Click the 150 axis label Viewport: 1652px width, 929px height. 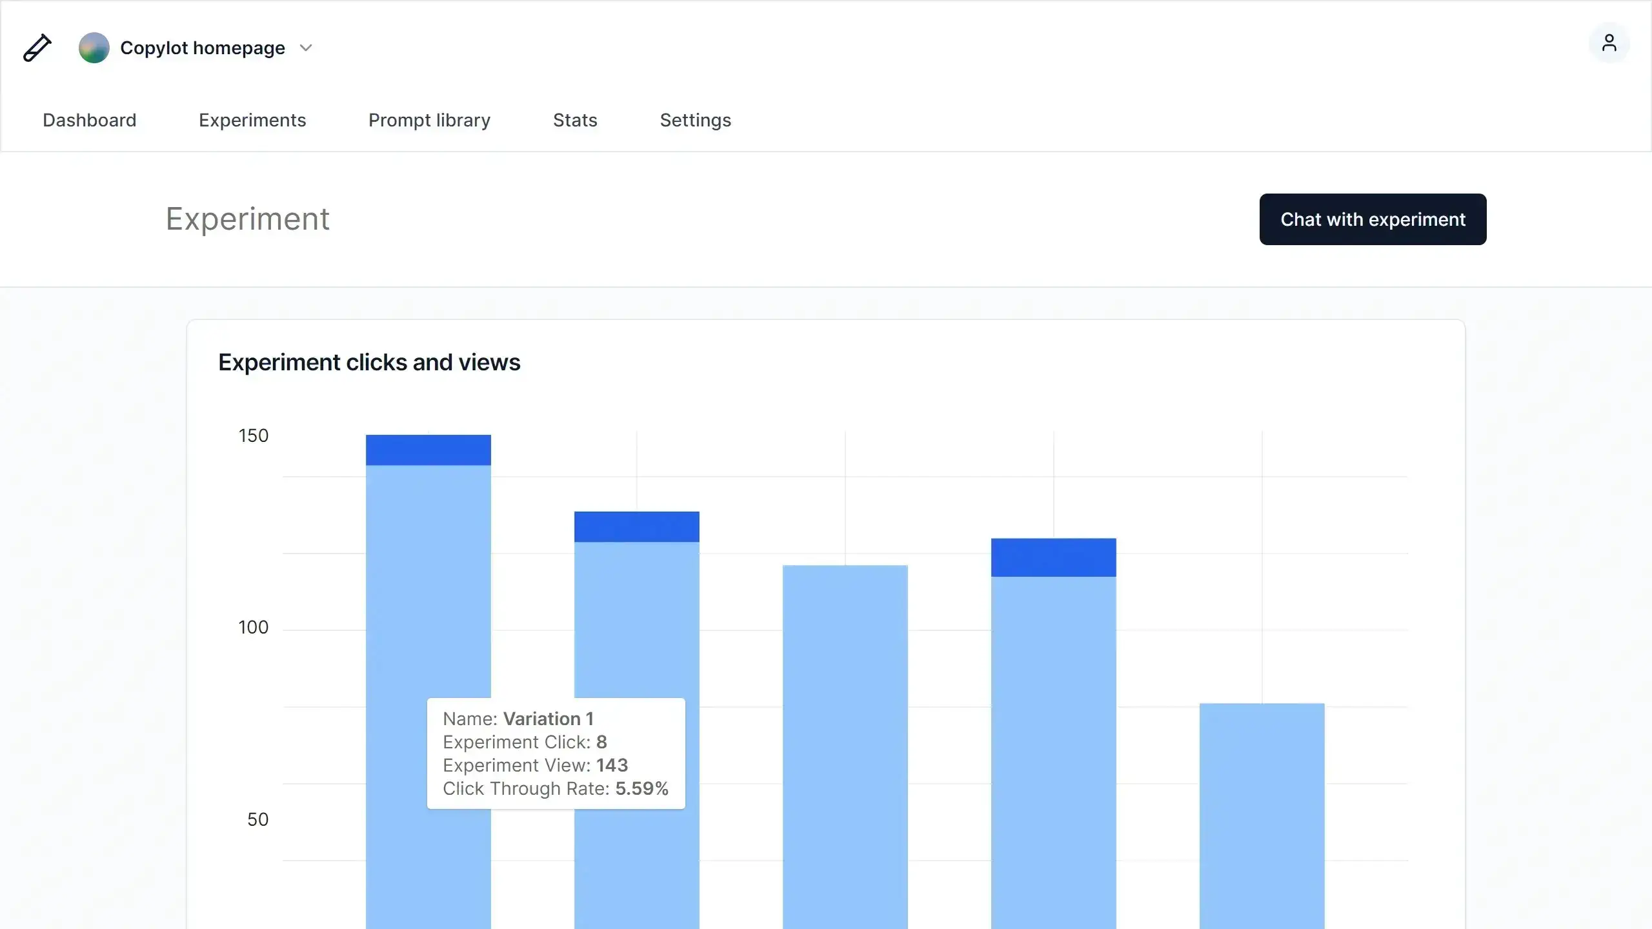pos(253,435)
